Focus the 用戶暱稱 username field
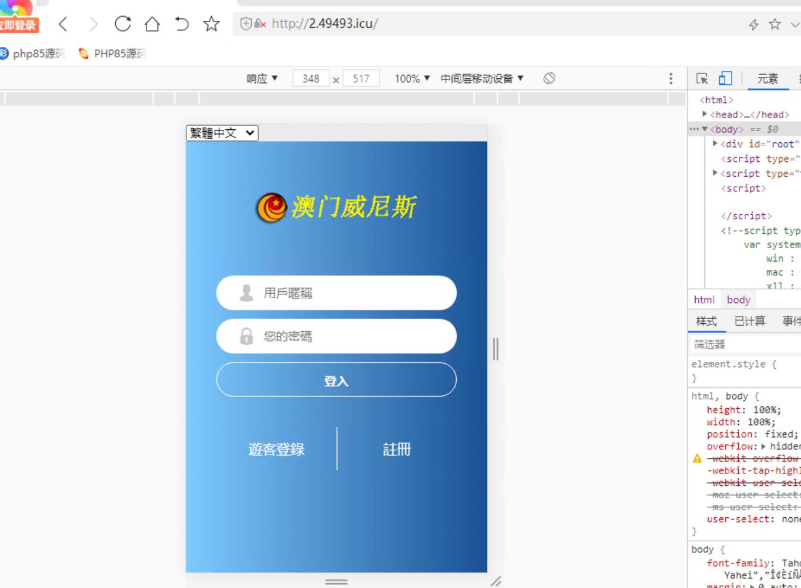The image size is (801, 588). coord(345,293)
